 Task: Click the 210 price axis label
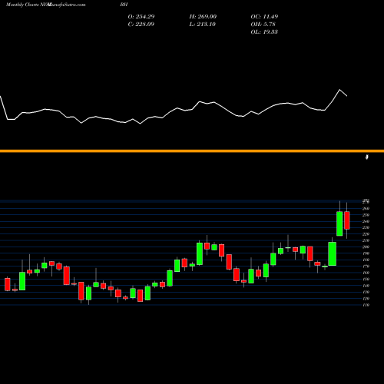[x=366, y=240]
